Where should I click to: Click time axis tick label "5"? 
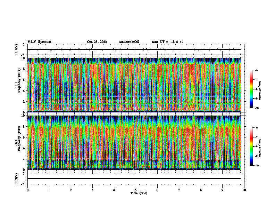pyautogui.click(x=136, y=190)
